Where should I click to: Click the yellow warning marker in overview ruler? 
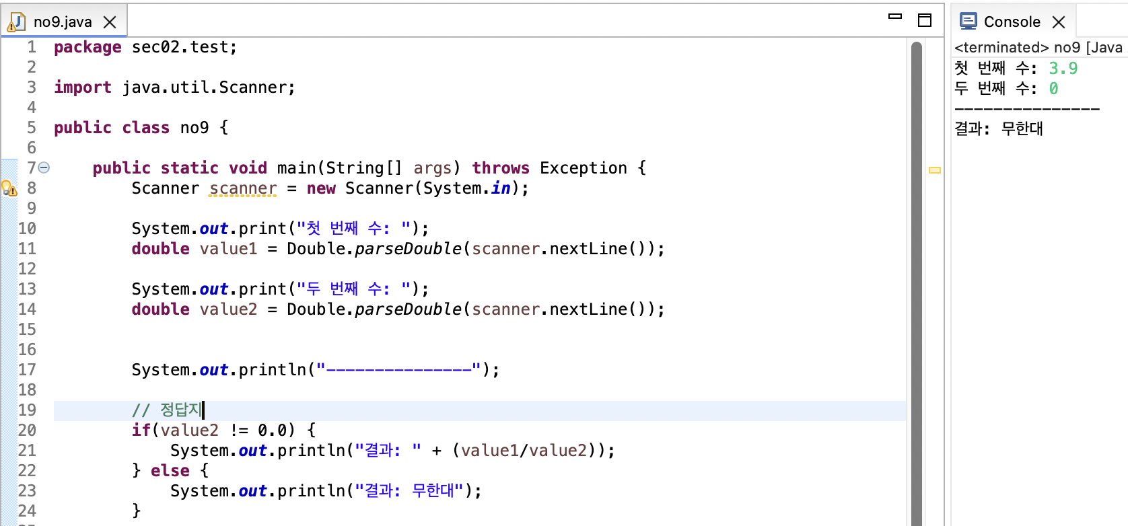click(x=935, y=170)
